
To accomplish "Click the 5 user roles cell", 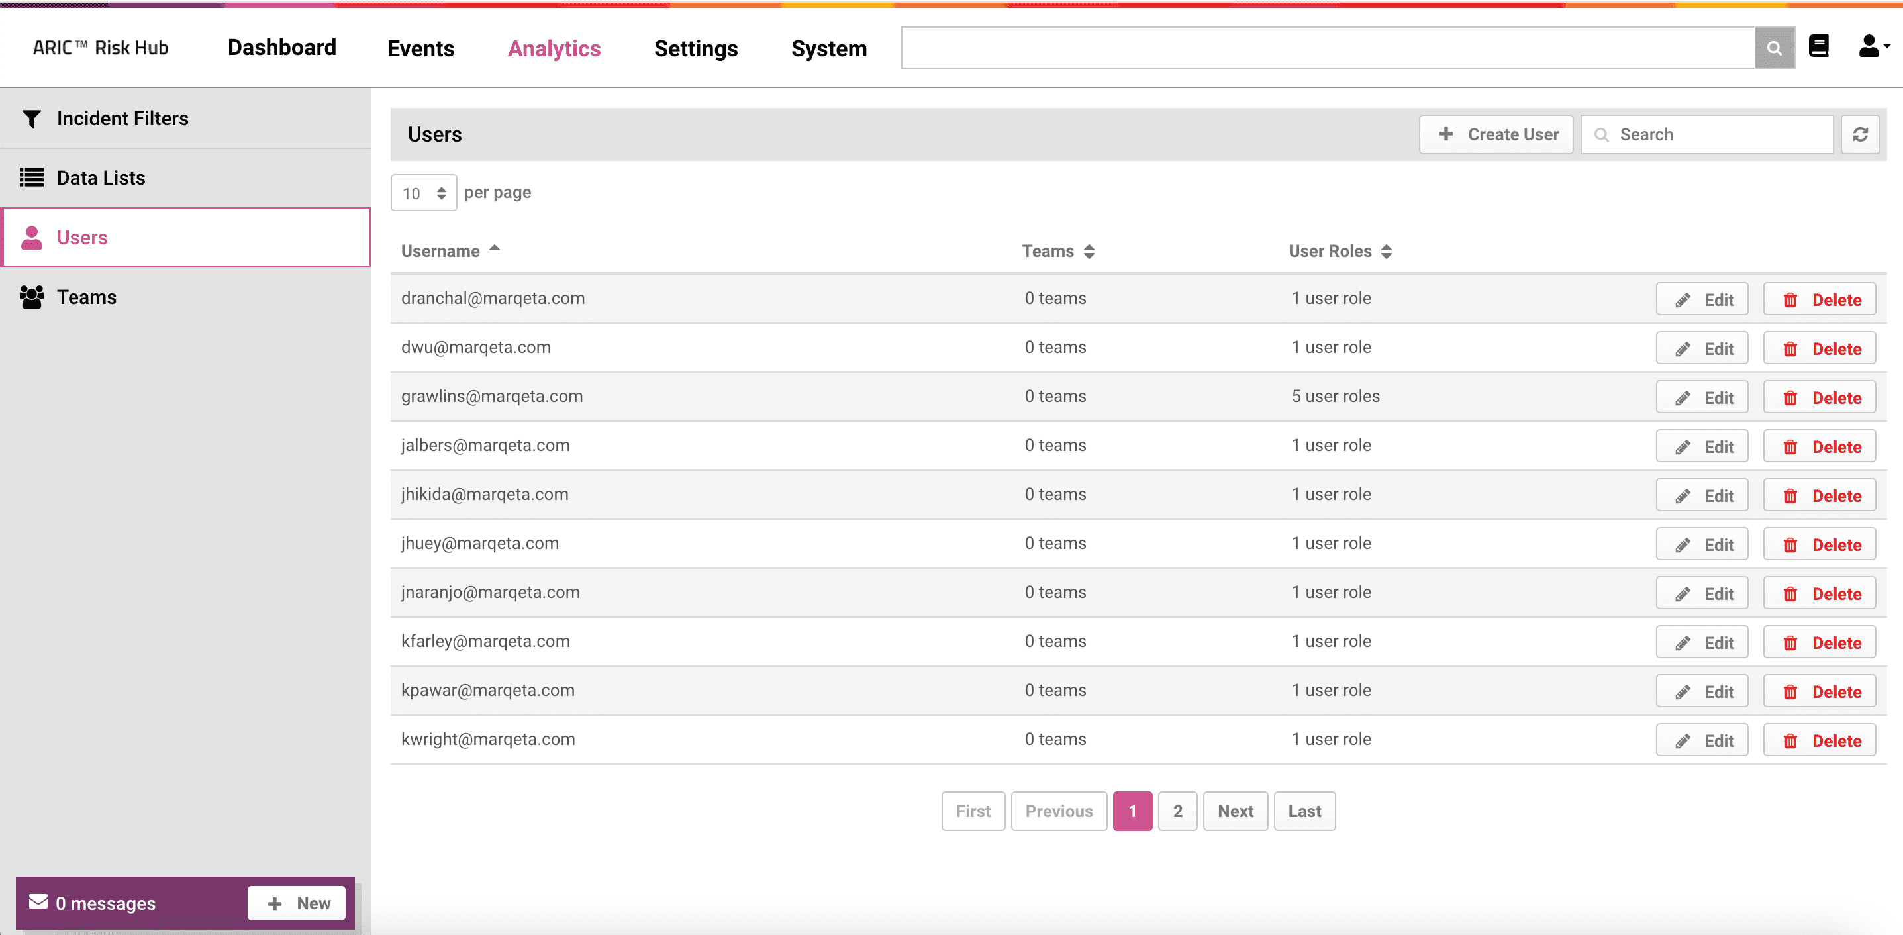I will click(1336, 397).
